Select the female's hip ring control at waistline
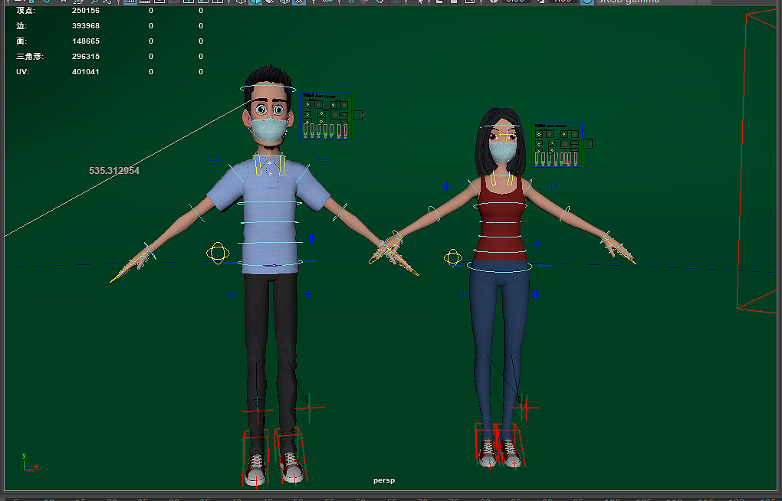 (x=500, y=266)
